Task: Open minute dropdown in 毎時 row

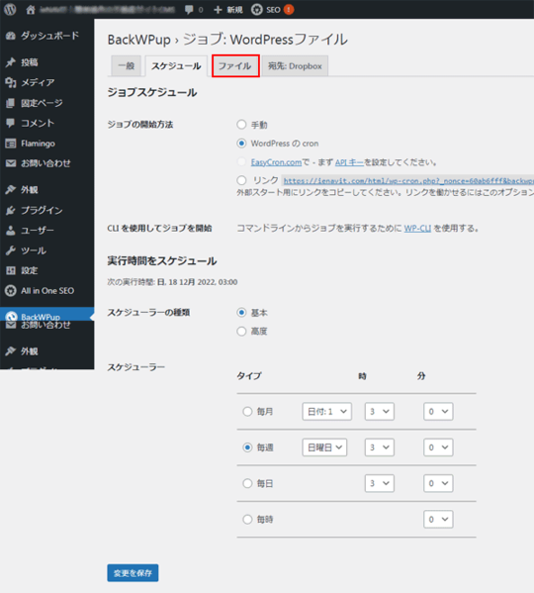Action: [x=438, y=520]
